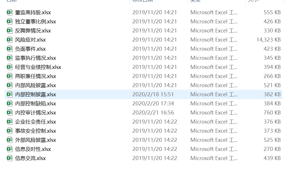The image size is (301, 170).
Task: Select the 外部风险披露.xlsx file name
Action: pos(35,140)
